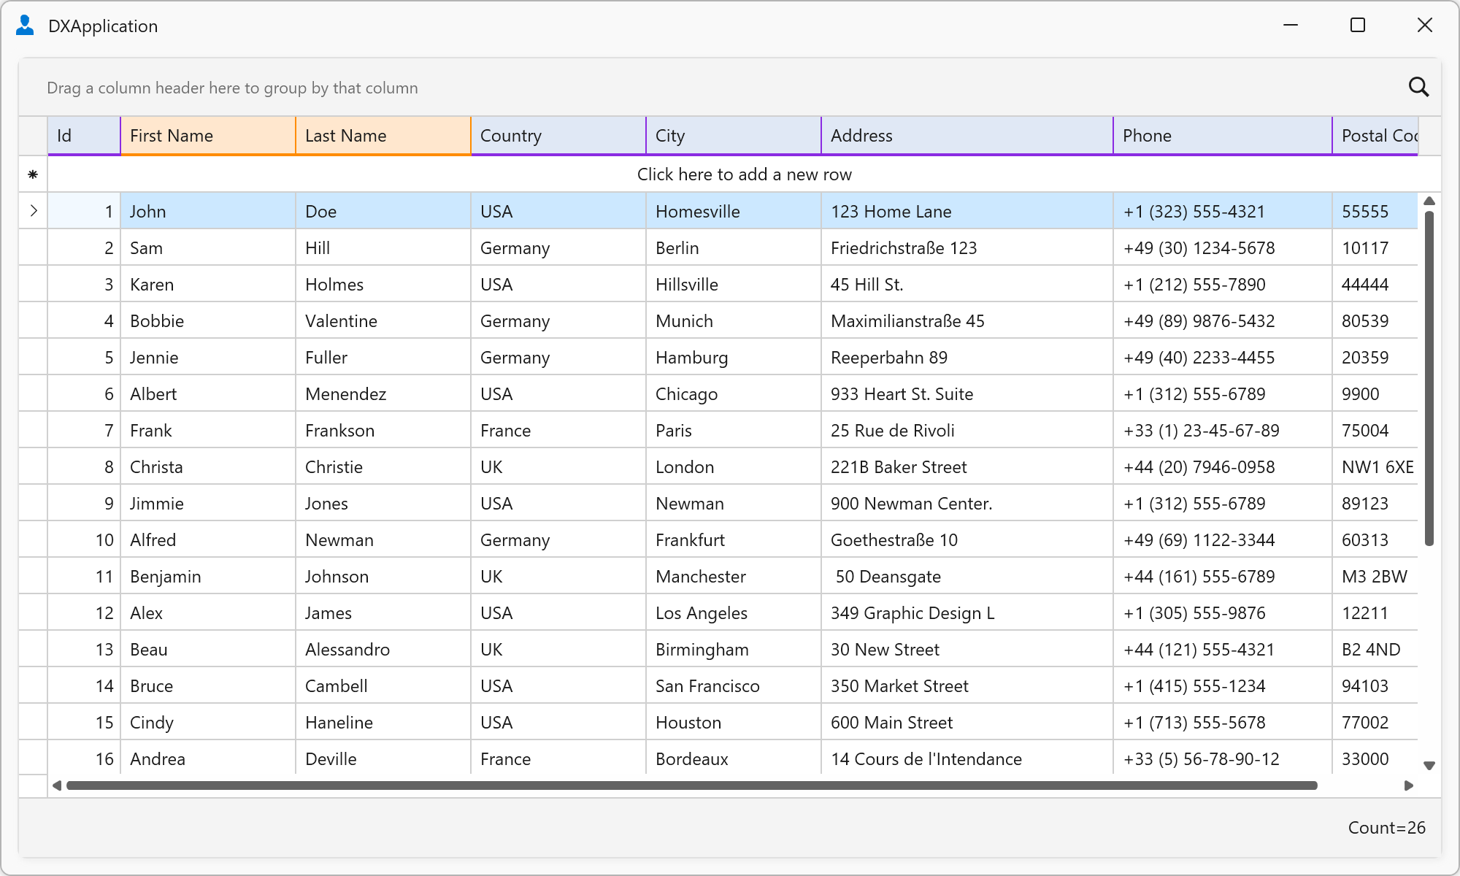Click the vertical scrollbar up arrow
1460x876 pixels.
[1429, 201]
